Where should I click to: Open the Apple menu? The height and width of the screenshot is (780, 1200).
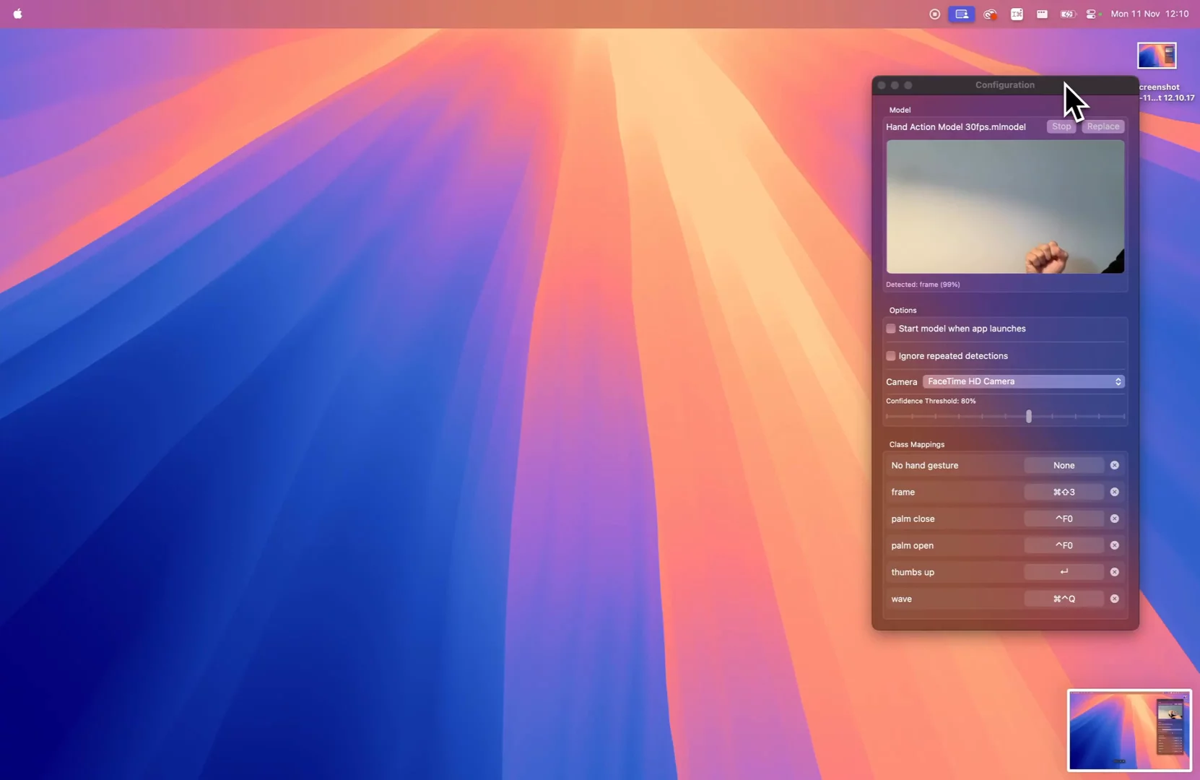pos(18,14)
